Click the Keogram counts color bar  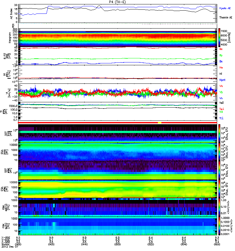coord(219,38)
